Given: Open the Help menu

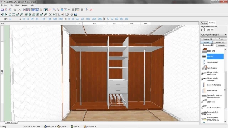Looking at the screenshot, I should [x=32, y=5].
